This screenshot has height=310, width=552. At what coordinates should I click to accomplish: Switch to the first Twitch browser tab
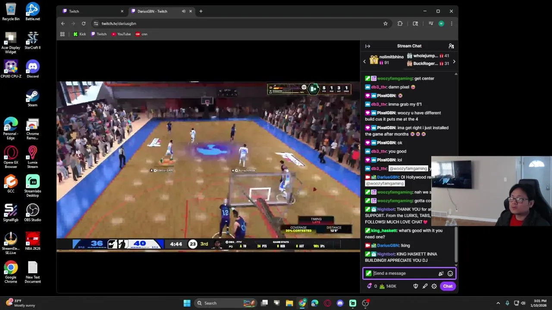tap(92, 11)
